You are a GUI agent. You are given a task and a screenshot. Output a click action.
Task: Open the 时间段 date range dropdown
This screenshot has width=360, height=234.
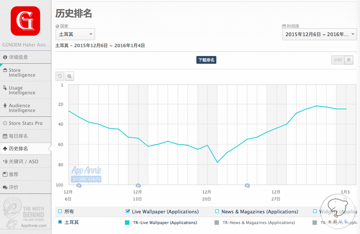[x=319, y=34]
